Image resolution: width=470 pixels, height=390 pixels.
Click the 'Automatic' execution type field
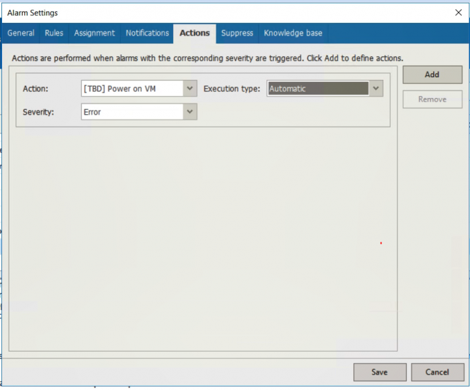318,89
